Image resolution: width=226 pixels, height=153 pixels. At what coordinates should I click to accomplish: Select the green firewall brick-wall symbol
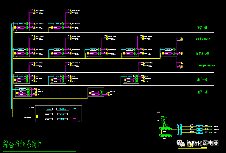[x=165, y=121]
